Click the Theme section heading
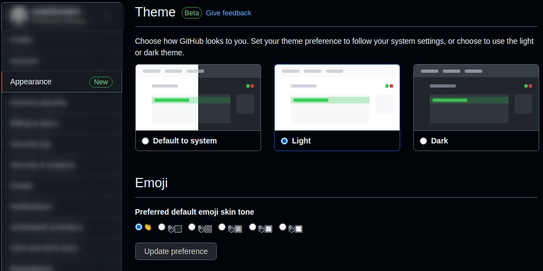This screenshot has width=543, height=271. click(x=155, y=12)
